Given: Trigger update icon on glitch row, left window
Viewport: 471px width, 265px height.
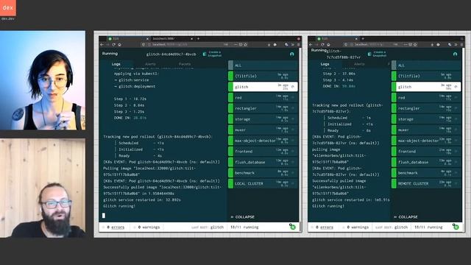Looking at the screenshot, I should click(293, 87).
